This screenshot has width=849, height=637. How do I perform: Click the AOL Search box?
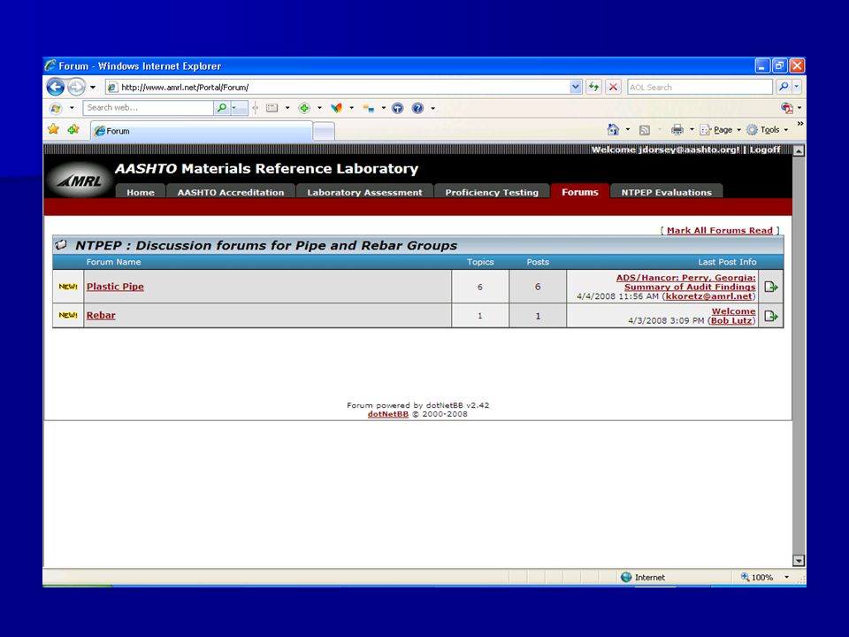point(700,88)
